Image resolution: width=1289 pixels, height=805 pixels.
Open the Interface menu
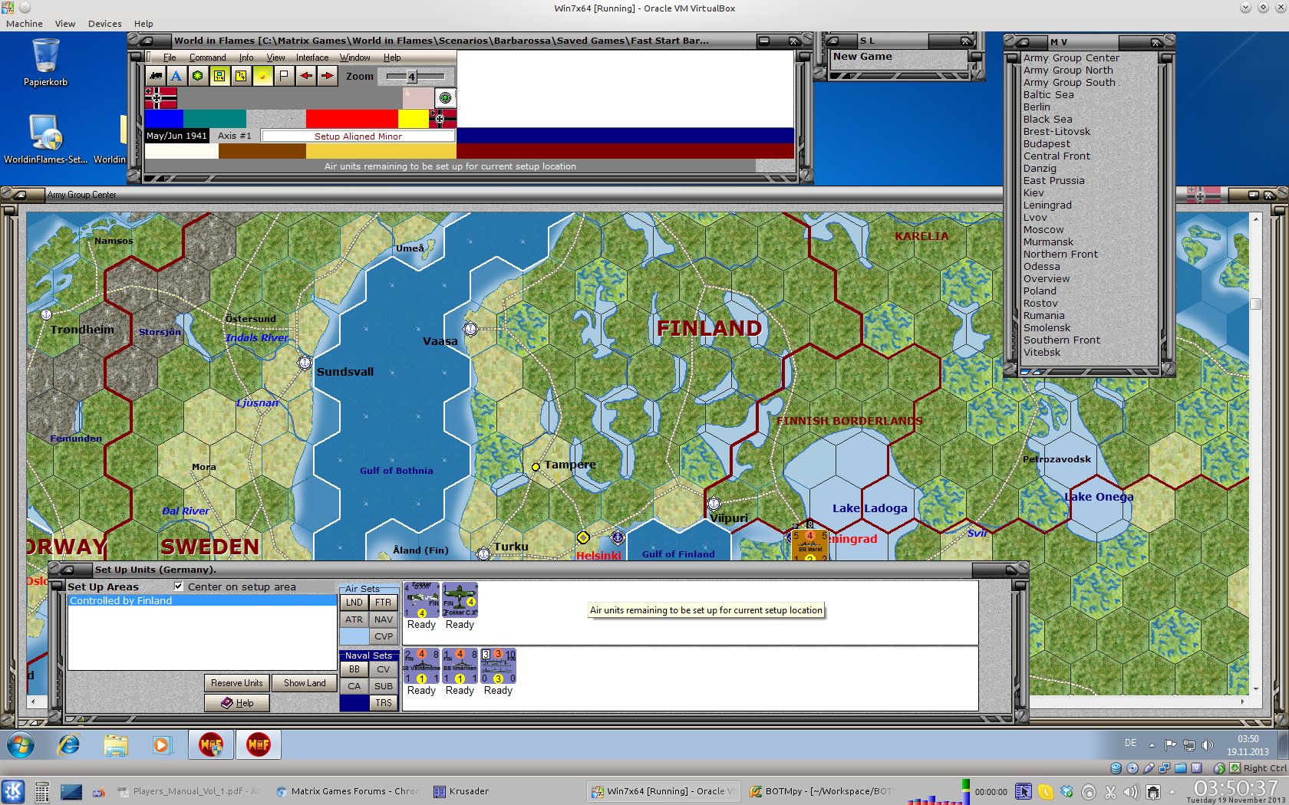312,58
